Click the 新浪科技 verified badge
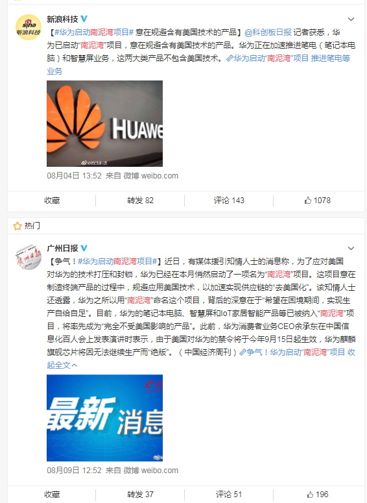Screen dimensions: 367x503 pyautogui.click(x=84, y=19)
